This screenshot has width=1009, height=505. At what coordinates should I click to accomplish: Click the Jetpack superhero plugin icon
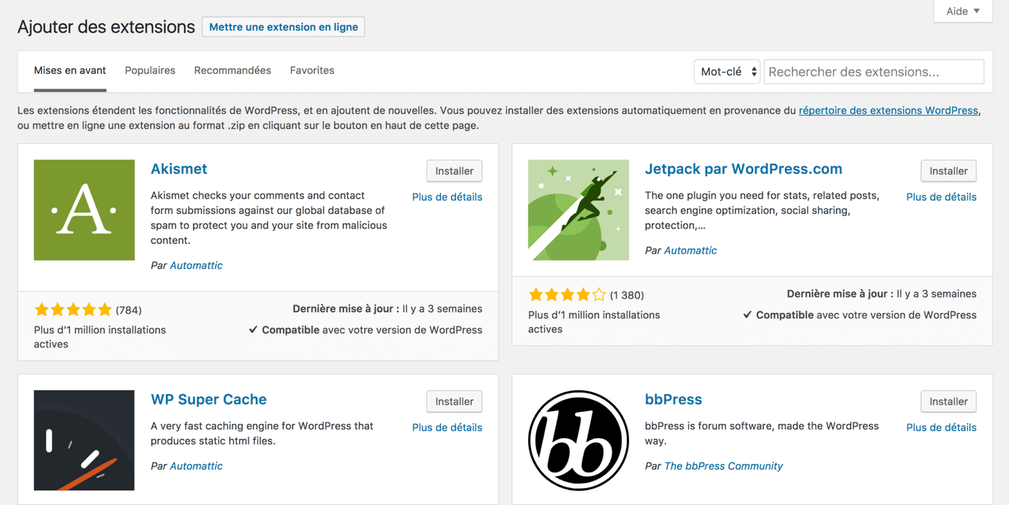[x=578, y=209]
